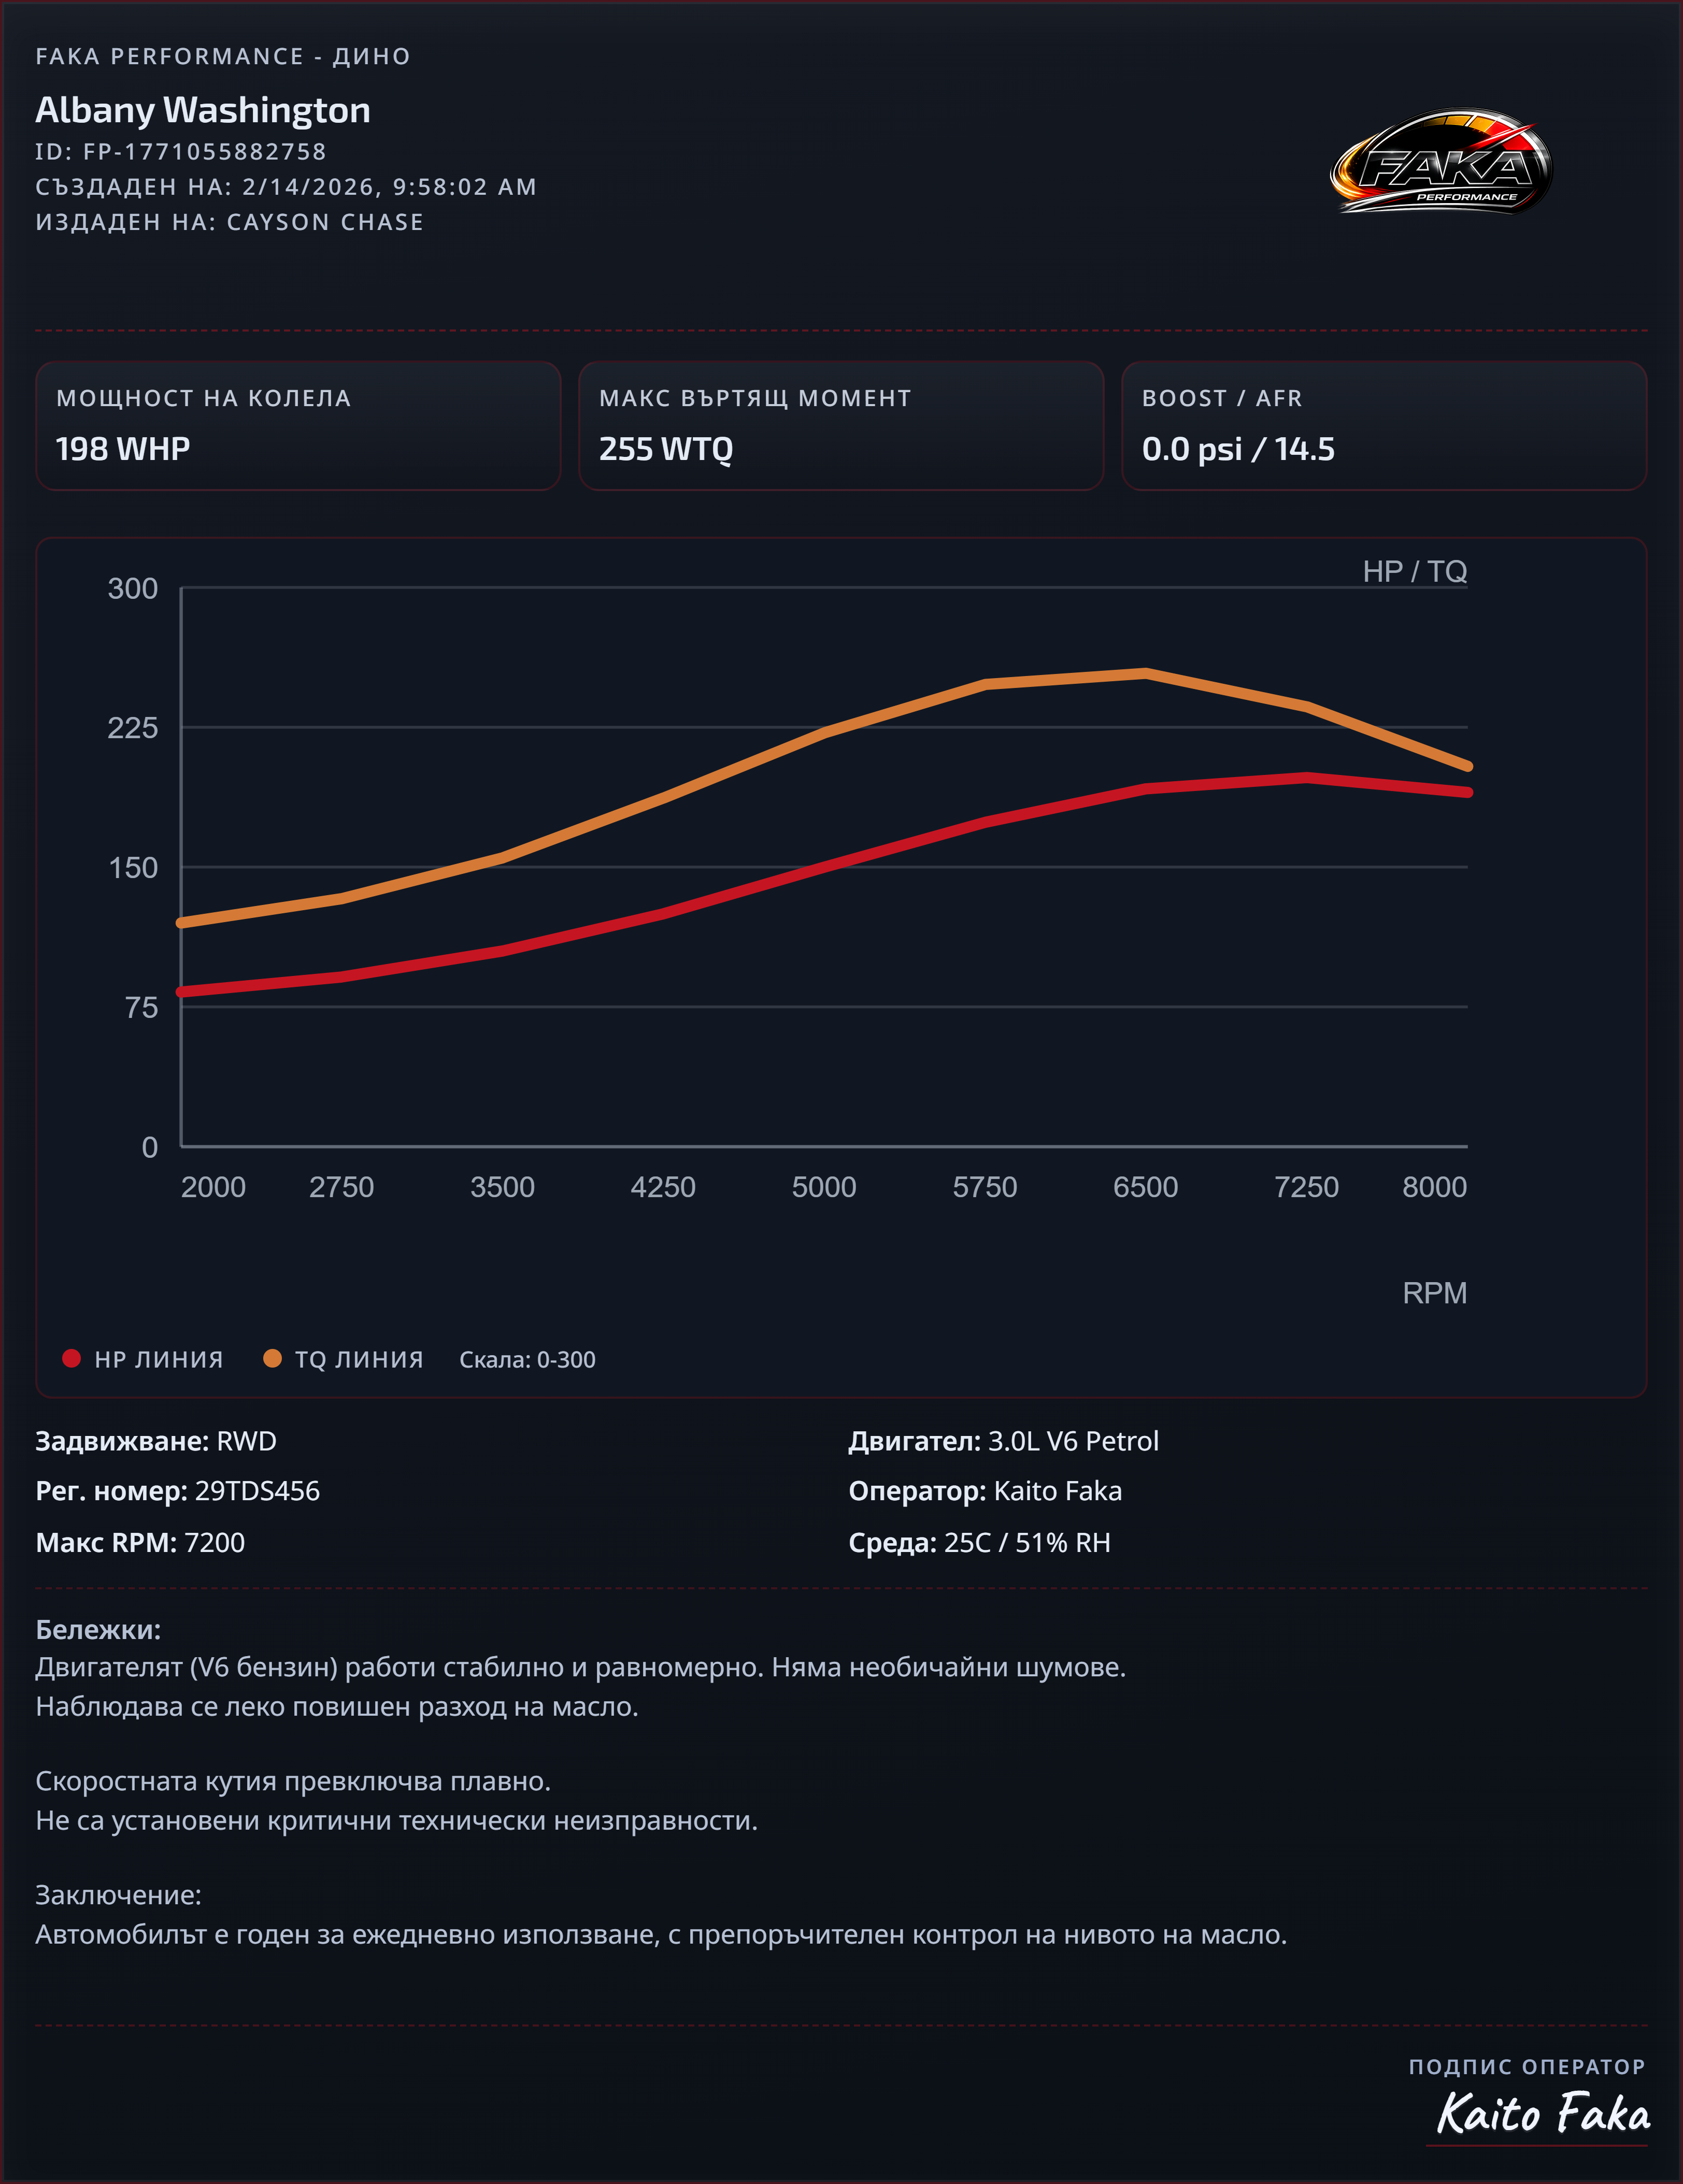Viewport: 1683px width, 2184px height.
Task: Click the HP / TQ chart axis title
Action: click(1414, 571)
